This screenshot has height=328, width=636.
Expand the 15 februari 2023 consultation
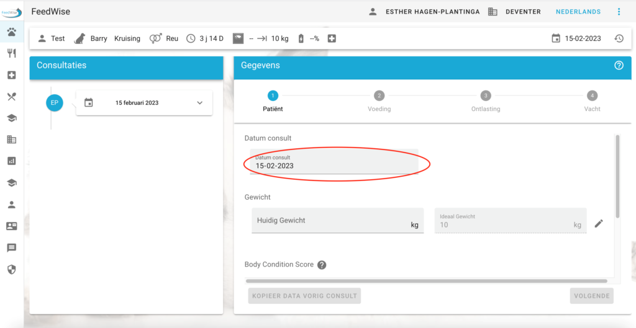point(199,103)
